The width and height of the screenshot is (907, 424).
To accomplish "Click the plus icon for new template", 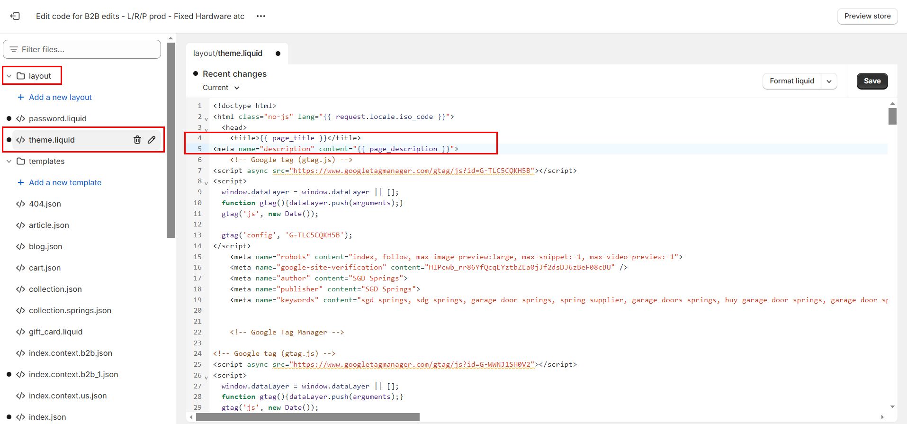I will click(x=21, y=182).
